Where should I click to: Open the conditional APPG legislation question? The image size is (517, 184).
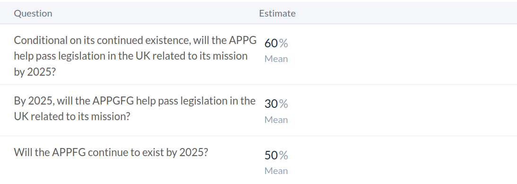[x=135, y=56]
